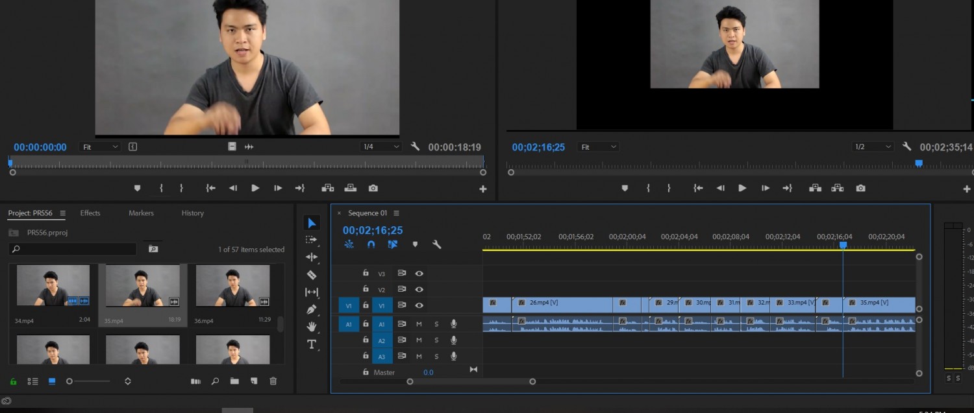Open Source monitor Fit zoom dropdown
Screen dimensions: 974x413
[x=100, y=147]
